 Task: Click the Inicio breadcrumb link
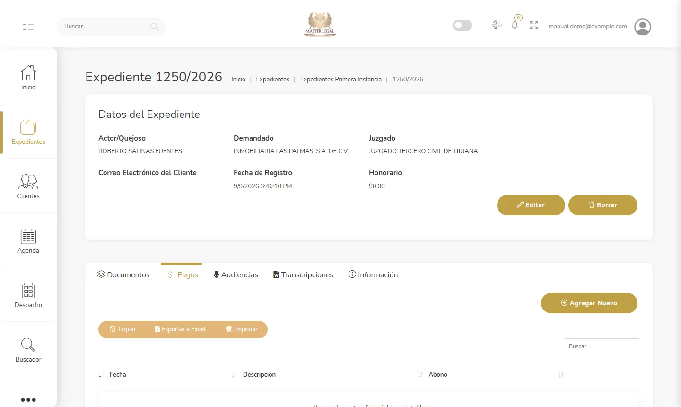(238, 80)
